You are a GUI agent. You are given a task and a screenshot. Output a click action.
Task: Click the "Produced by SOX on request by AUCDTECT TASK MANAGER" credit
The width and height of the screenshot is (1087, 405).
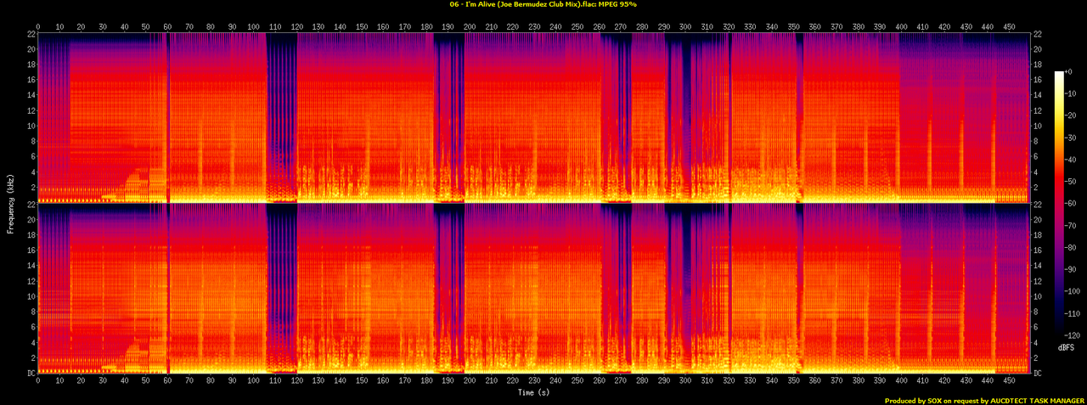(x=984, y=401)
